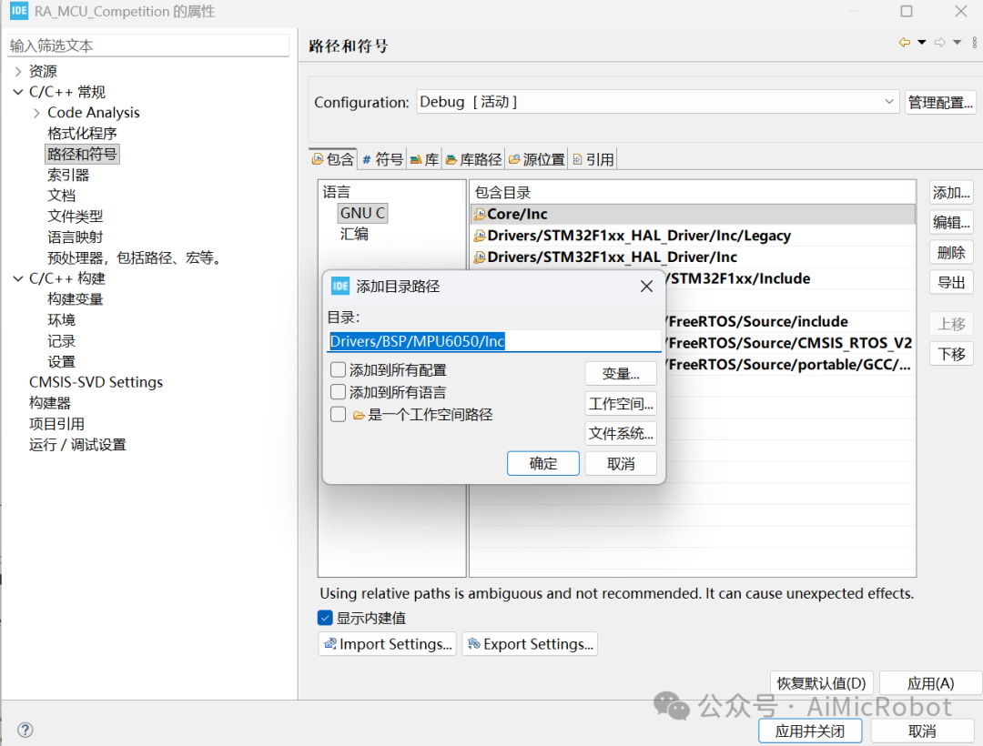This screenshot has width=983, height=746.
Task: Check add to all languages checkbox
Action: [338, 392]
